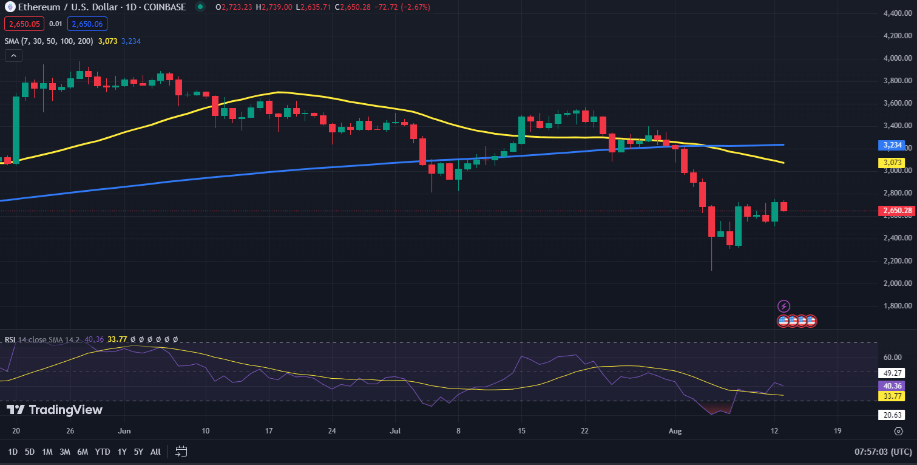Click the 49.27 RSI axis label
The height and width of the screenshot is (465, 917).
(891, 372)
